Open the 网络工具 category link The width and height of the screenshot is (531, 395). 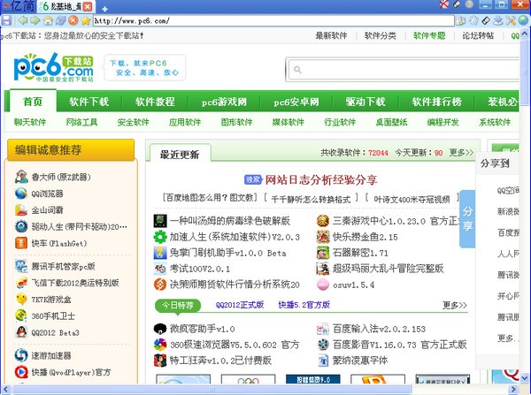click(x=81, y=122)
